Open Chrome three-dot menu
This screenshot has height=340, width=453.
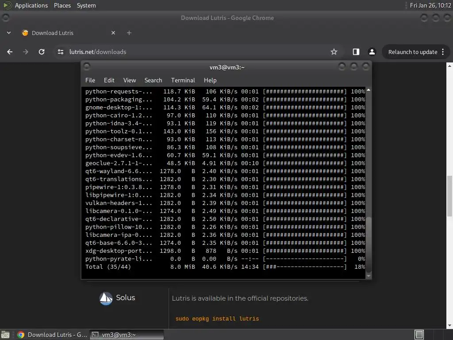(x=443, y=52)
